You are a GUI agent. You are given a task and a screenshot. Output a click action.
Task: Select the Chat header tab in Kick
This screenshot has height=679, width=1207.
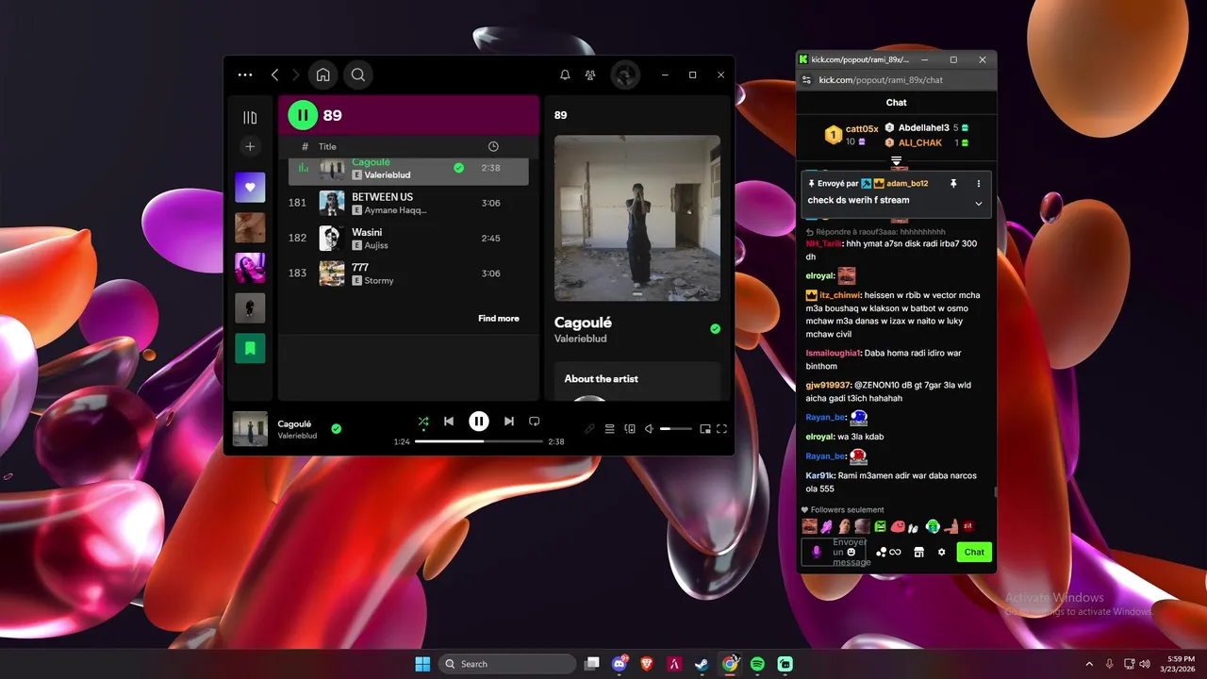pyautogui.click(x=897, y=103)
